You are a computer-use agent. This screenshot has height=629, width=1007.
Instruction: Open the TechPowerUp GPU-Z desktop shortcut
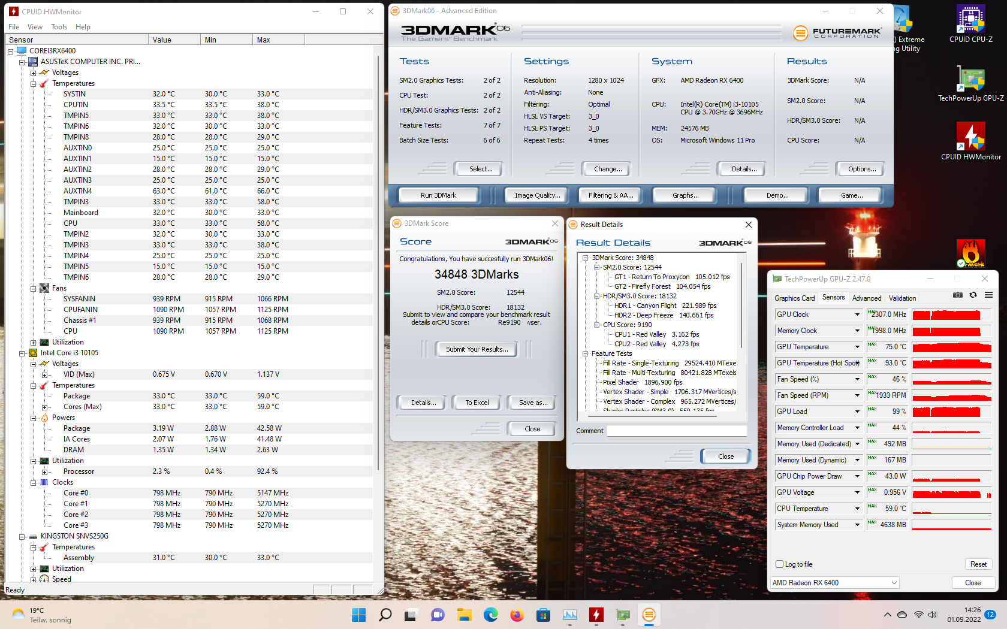pos(970,84)
